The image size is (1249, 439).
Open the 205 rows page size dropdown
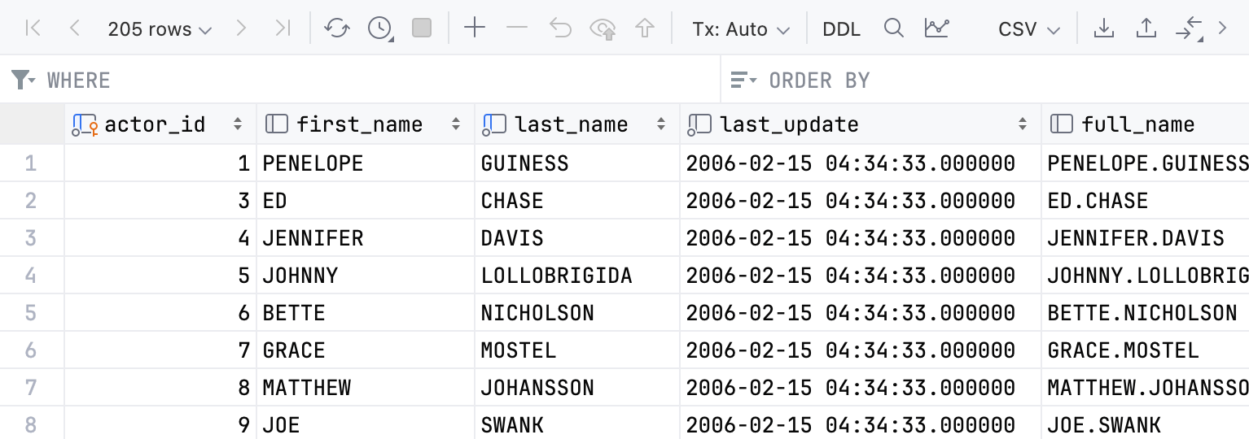tap(160, 29)
